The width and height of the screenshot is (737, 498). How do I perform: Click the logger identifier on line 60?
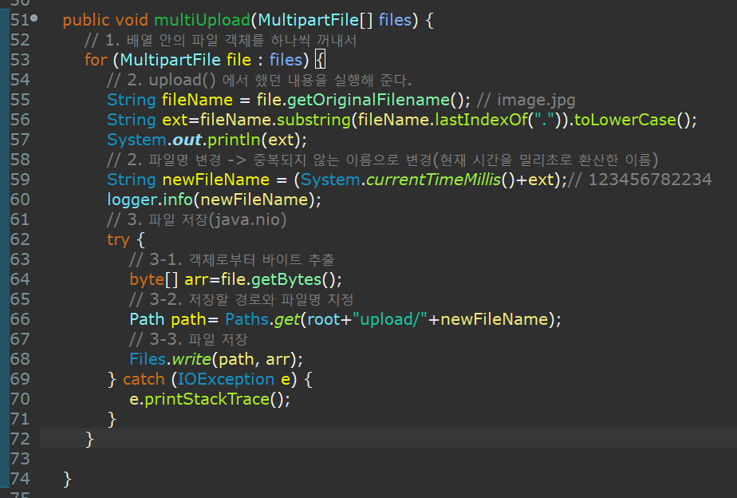[x=132, y=200]
